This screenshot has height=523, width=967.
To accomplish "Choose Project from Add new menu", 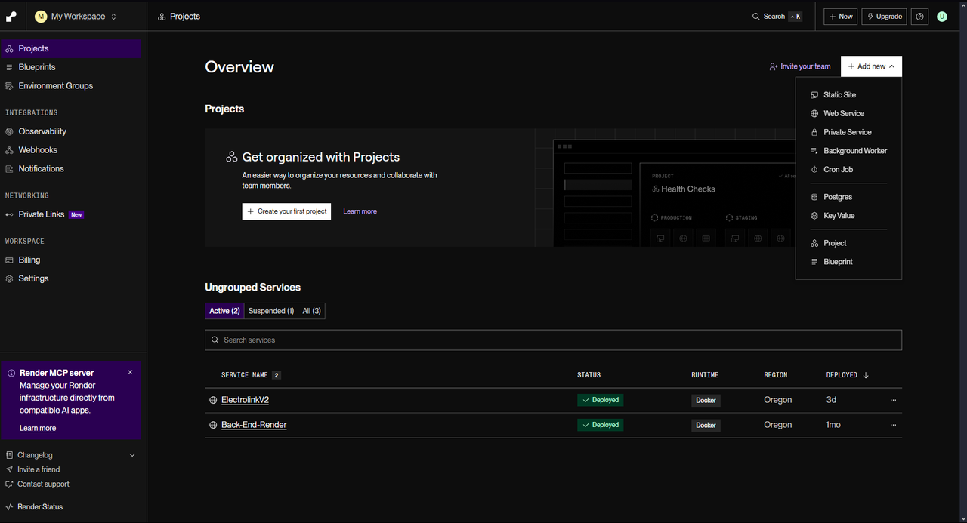I will [848, 243].
